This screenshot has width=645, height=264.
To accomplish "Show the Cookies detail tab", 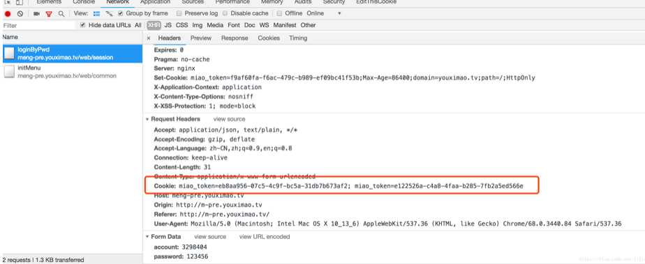I will pyautogui.click(x=269, y=38).
